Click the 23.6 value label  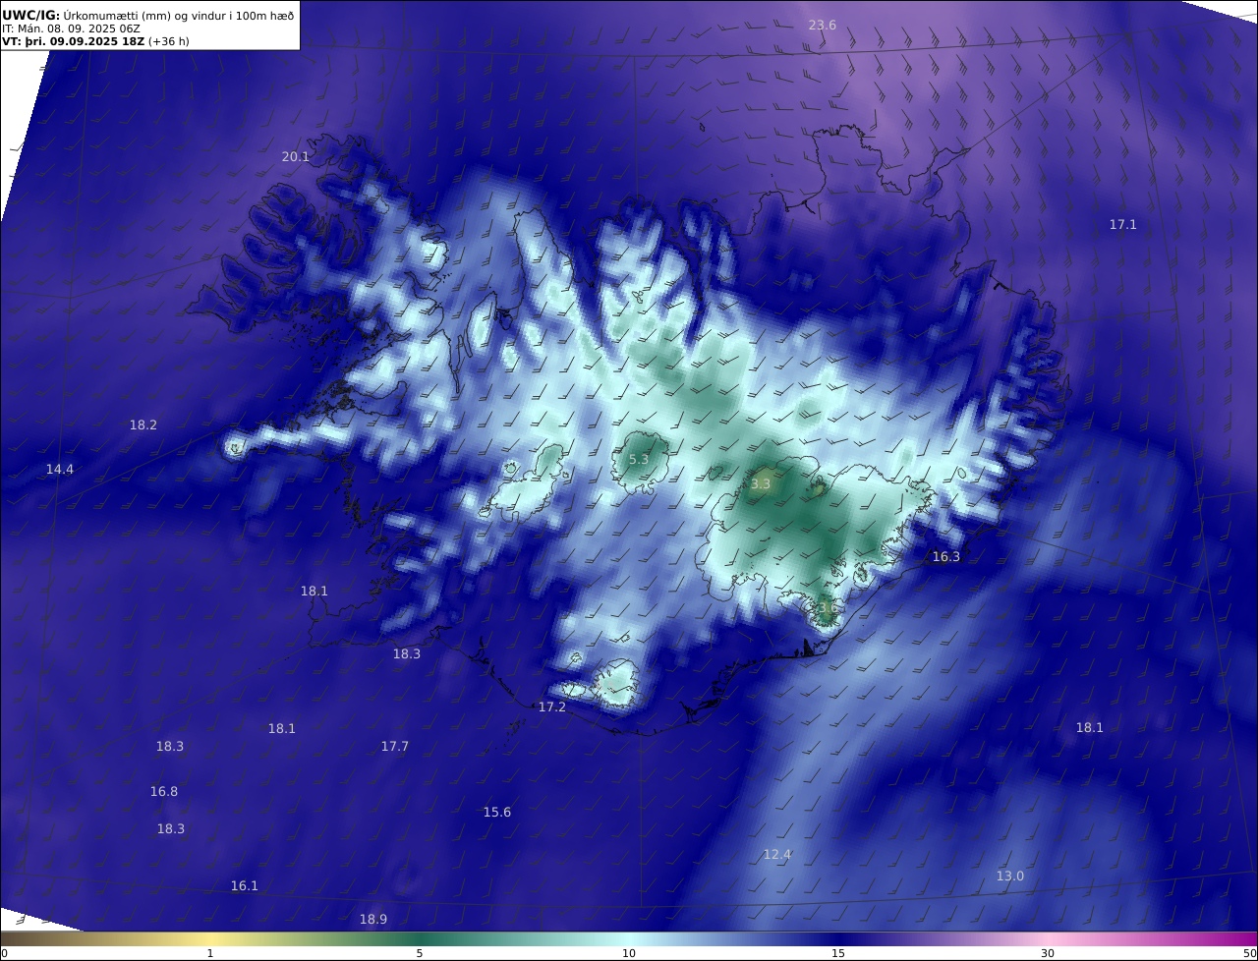coord(823,25)
